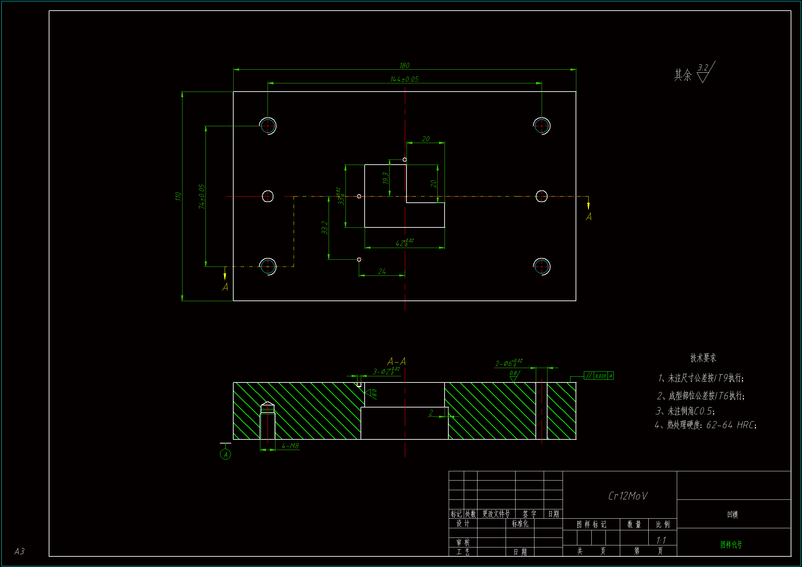Image resolution: width=802 pixels, height=567 pixels.
Task: Select the 74±0.05 vertical dimension
Action: coord(202,196)
